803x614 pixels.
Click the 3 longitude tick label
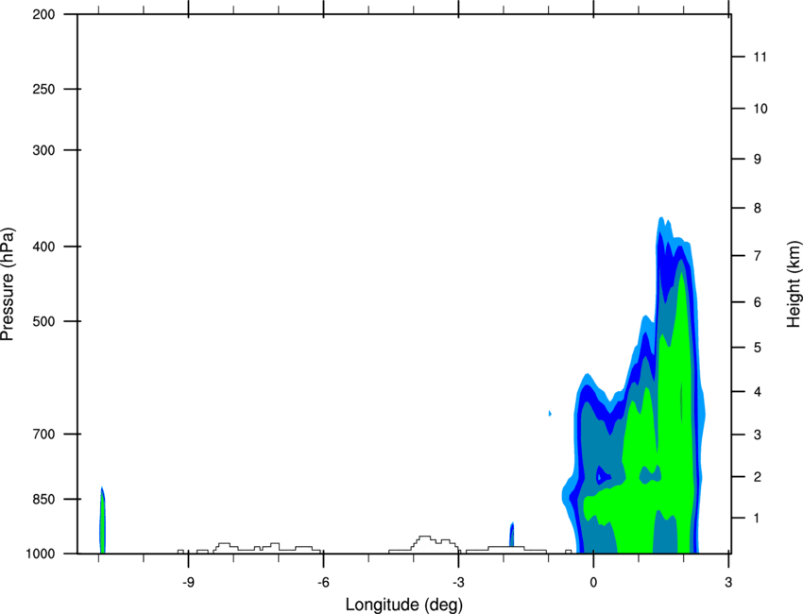728,582
